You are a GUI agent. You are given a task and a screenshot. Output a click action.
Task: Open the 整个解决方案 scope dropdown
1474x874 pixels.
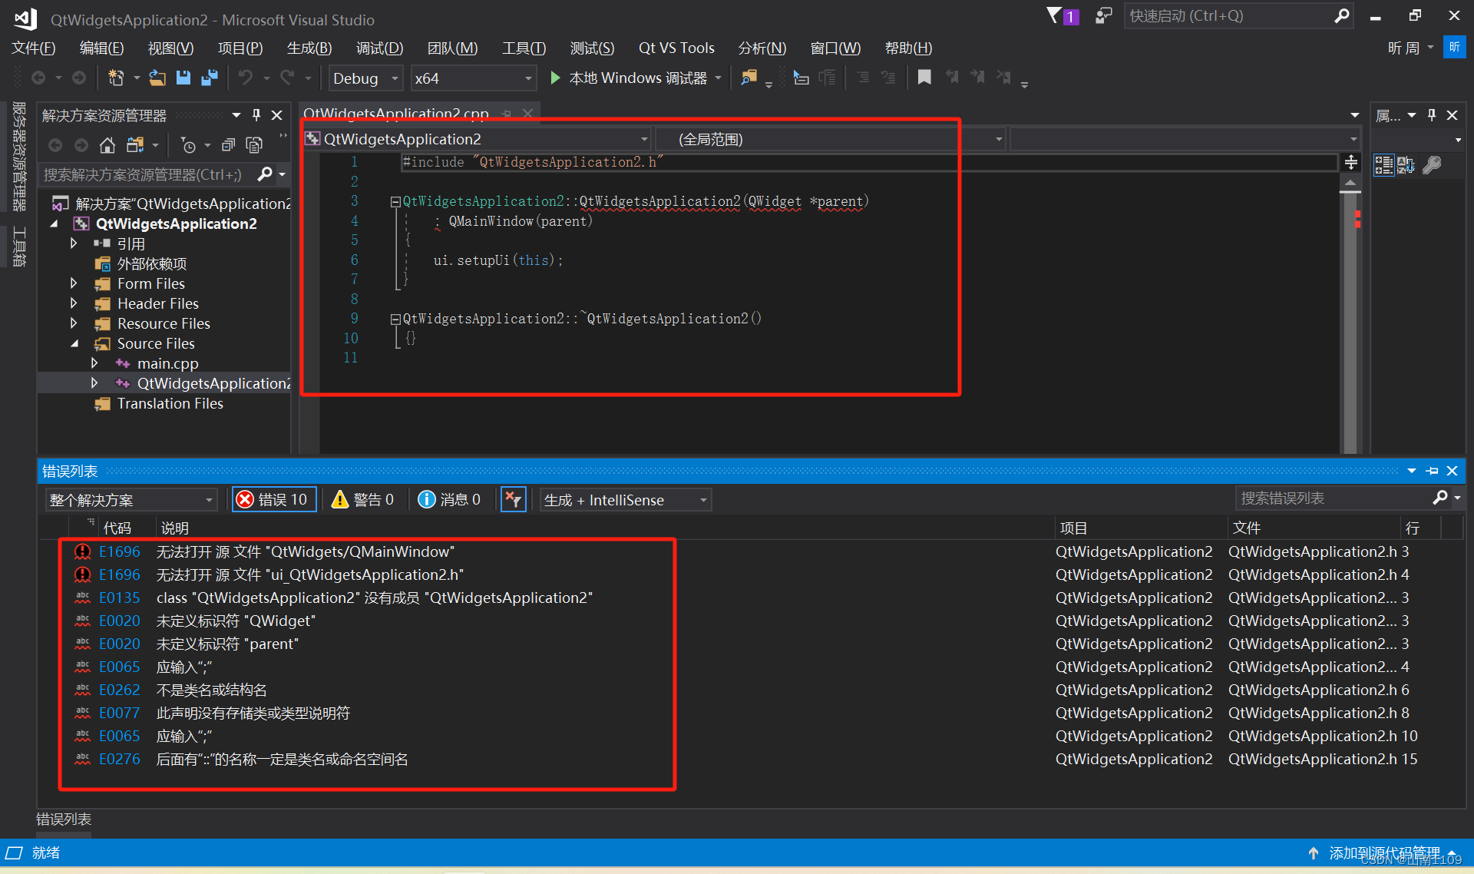(131, 500)
